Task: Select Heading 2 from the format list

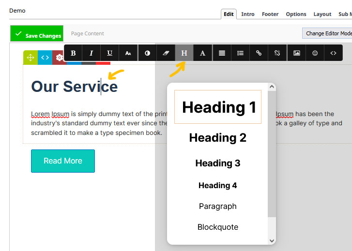Action: click(217, 138)
